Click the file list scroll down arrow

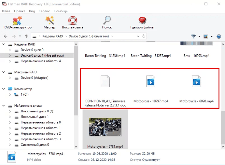tap(223, 147)
